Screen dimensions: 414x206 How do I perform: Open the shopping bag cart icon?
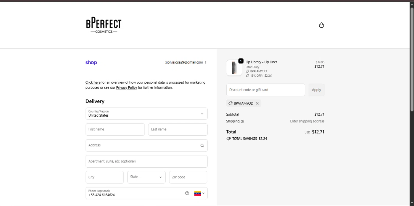coord(321,25)
